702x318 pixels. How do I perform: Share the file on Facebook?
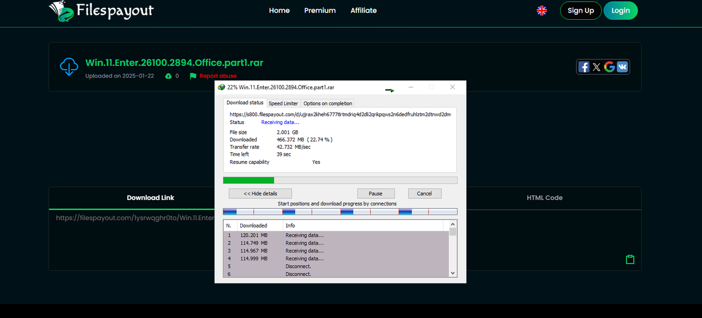click(x=584, y=67)
